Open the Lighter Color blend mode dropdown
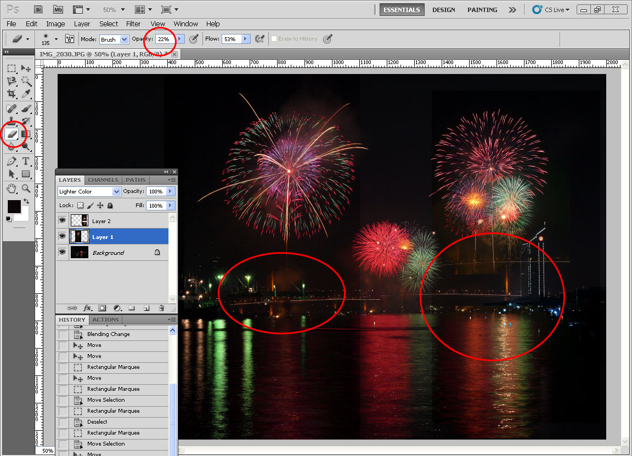The width and height of the screenshot is (632, 456). click(x=116, y=191)
